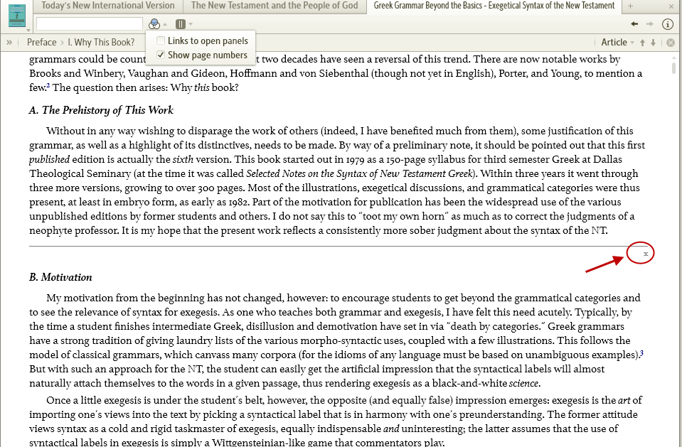
Task: Expand the visual filters dropdown arrow
Action: [x=165, y=24]
